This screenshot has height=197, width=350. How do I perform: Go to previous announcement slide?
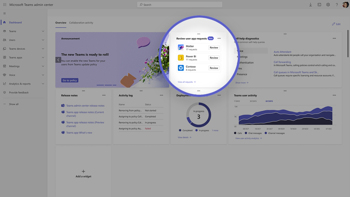point(58,60)
